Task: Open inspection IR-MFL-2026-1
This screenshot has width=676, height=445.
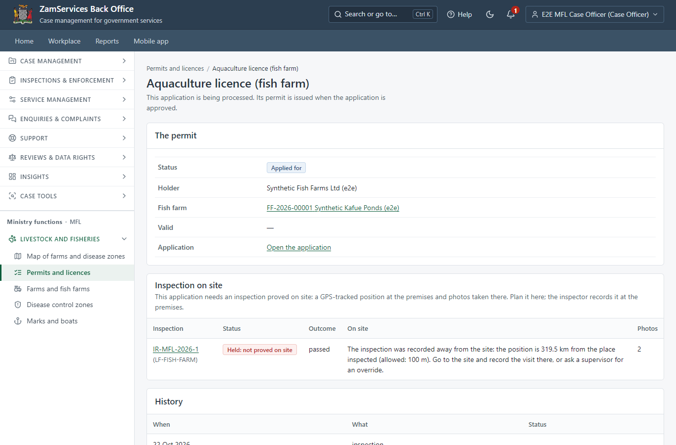Action: [x=176, y=349]
